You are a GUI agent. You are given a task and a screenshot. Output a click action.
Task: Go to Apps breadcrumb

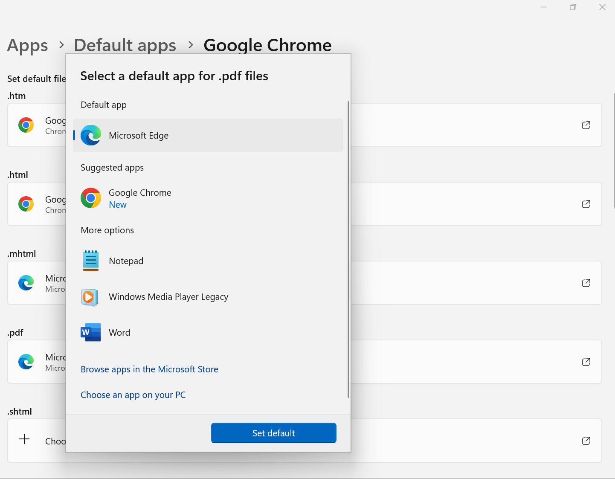28,45
